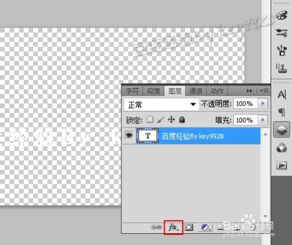Viewport: 292px width, 245px height.
Task: Click the 填充 100% value field
Action: tap(246, 120)
